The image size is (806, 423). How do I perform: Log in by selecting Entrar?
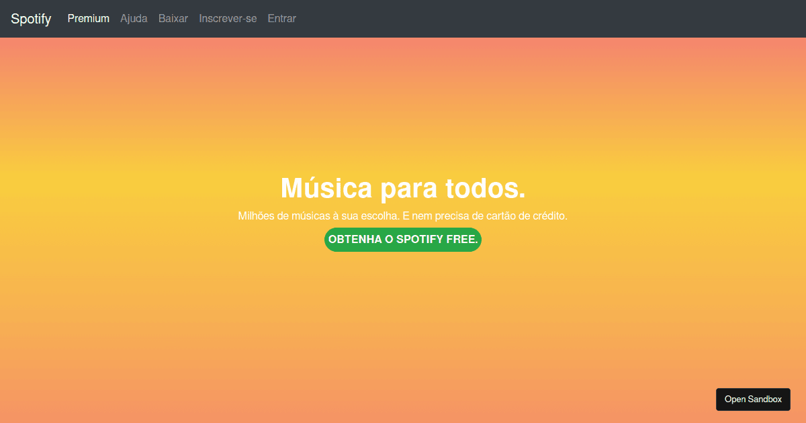coord(281,19)
